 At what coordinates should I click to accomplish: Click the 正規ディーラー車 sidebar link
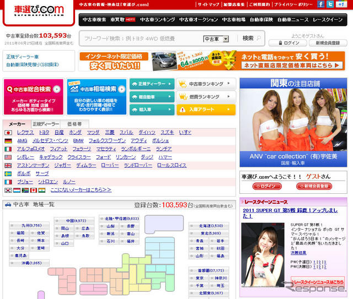(23, 57)
